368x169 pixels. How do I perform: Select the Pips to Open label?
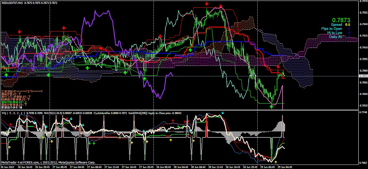332,29
